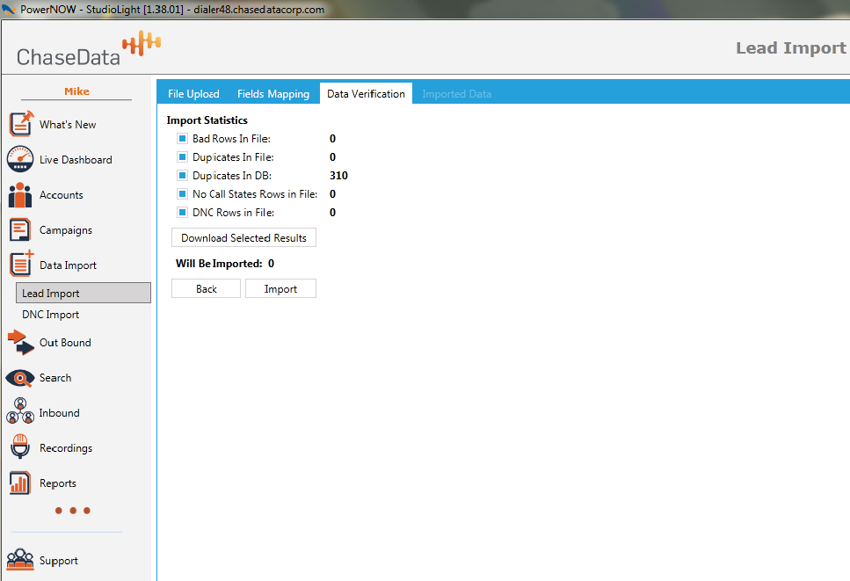Image resolution: width=850 pixels, height=581 pixels.
Task: Expand more sidebar items via three dots
Action: [73, 511]
